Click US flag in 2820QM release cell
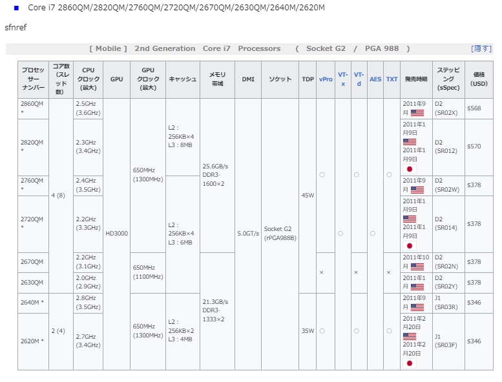This screenshot has height=382, width=502. point(410,141)
